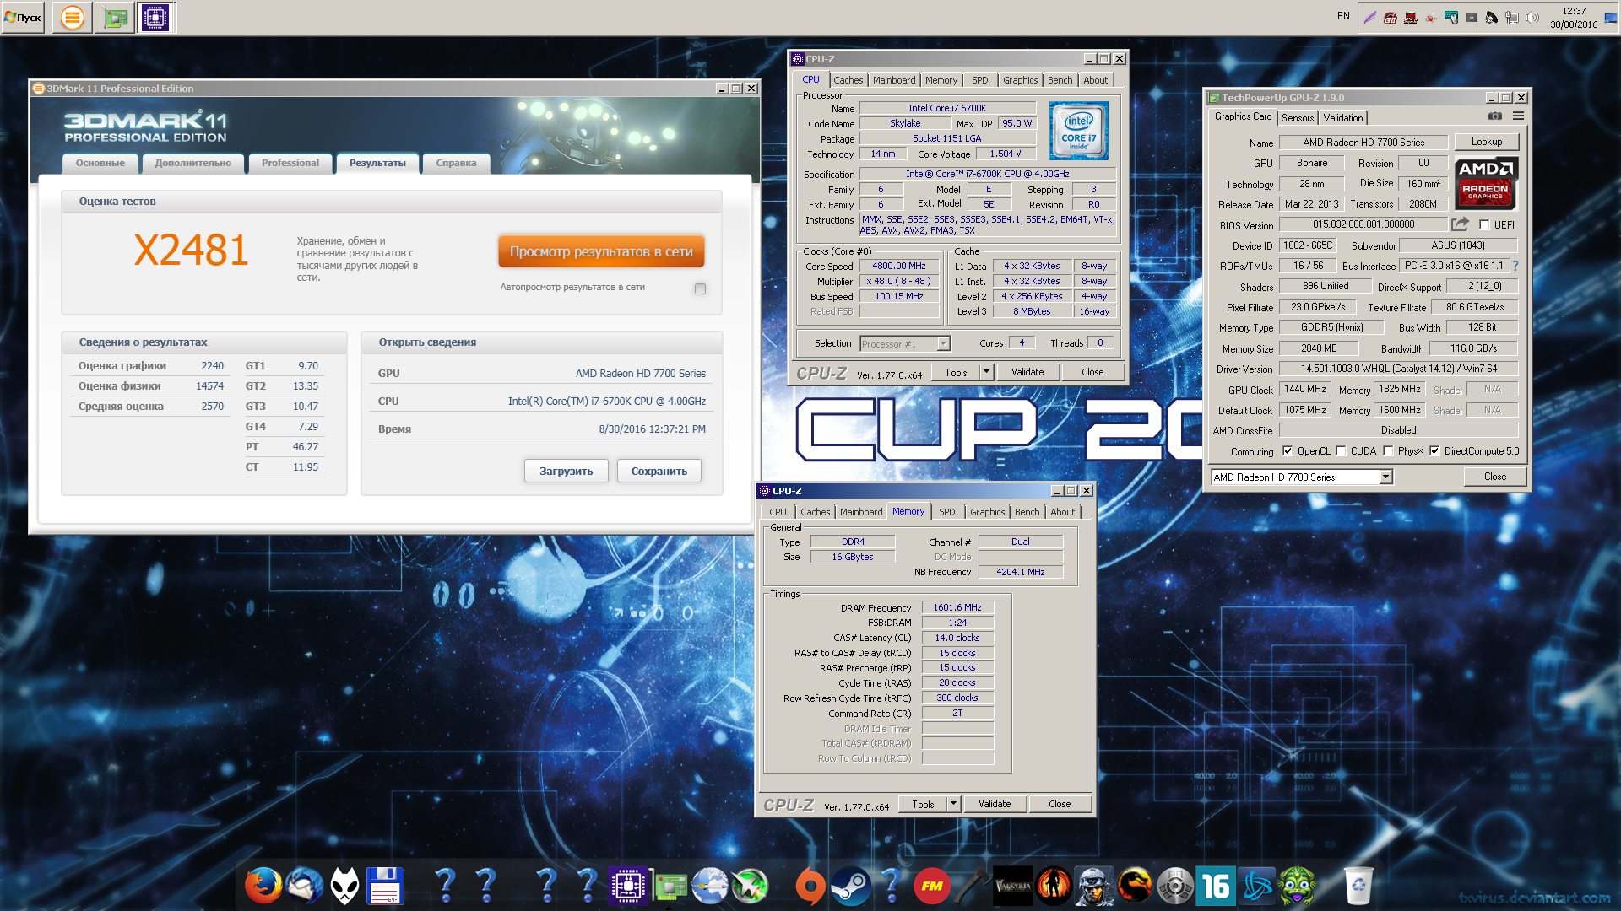Image resolution: width=1621 pixels, height=911 pixels.
Task: Click the Tools button in upper CPU-Z
Action: [x=956, y=372]
